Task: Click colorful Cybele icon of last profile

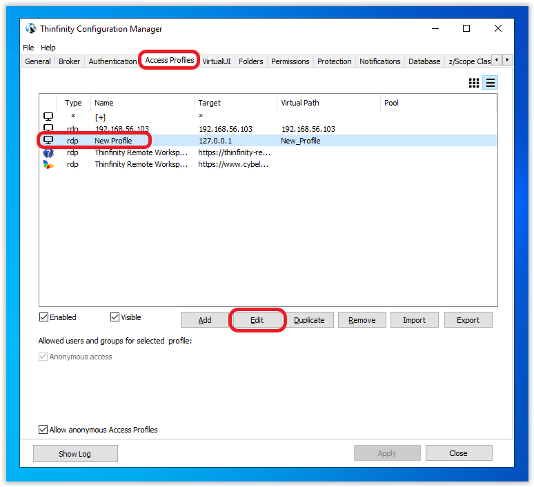Action: pos(48,165)
